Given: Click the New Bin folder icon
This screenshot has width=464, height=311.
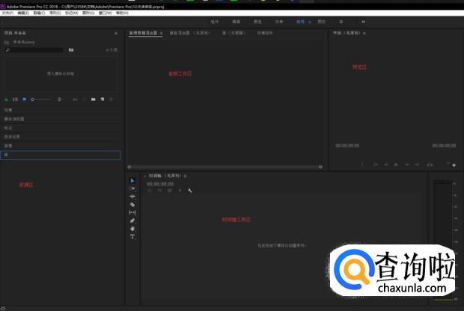Looking at the screenshot, I should tap(94, 99).
